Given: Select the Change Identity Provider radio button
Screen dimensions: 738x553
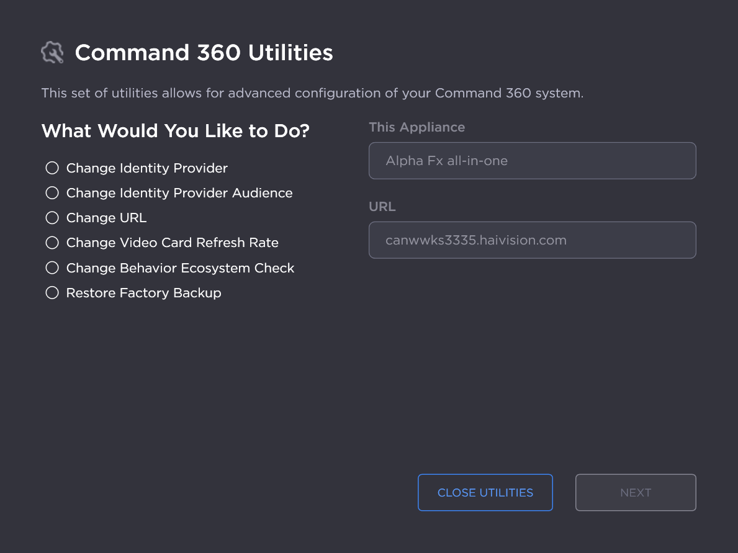Looking at the screenshot, I should pyautogui.click(x=52, y=168).
